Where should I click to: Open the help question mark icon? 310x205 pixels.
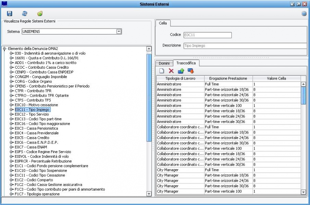(x=303, y=14)
